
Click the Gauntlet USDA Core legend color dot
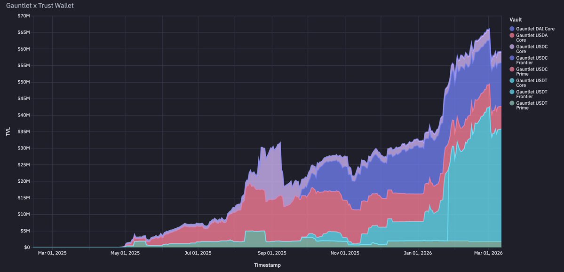[512, 35]
